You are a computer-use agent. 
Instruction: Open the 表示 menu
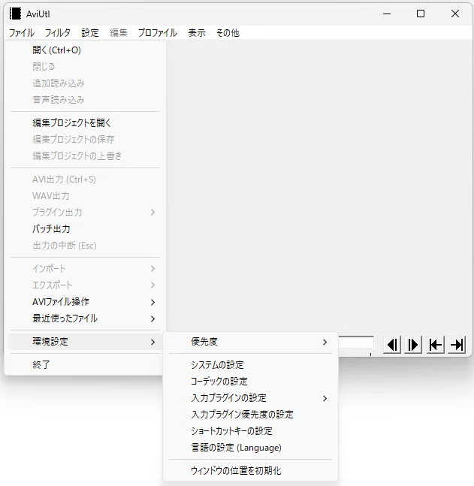click(x=197, y=32)
